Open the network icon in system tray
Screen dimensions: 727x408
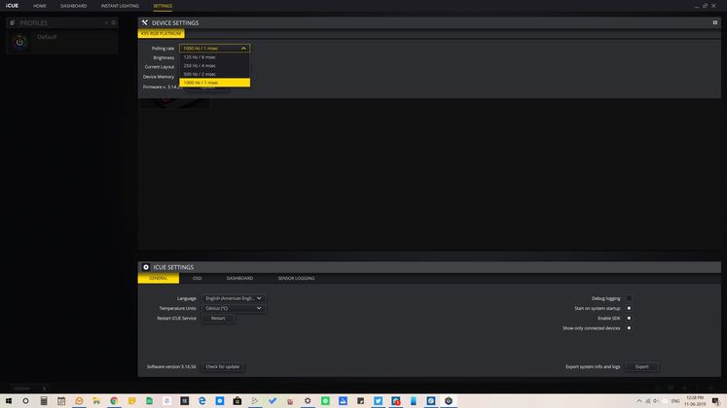pyautogui.click(x=648, y=401)
